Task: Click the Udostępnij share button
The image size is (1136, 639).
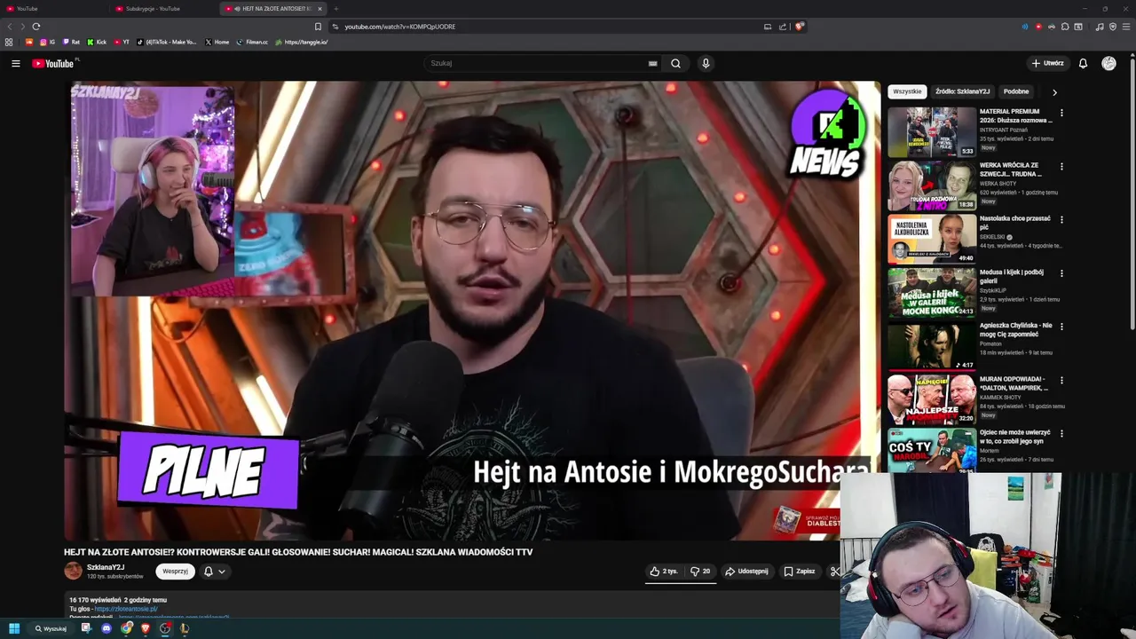Action: 746,572
